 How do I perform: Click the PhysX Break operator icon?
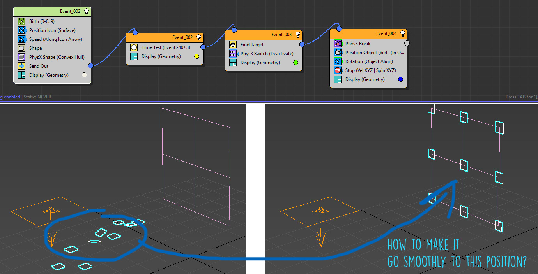[x=338, y=44]
